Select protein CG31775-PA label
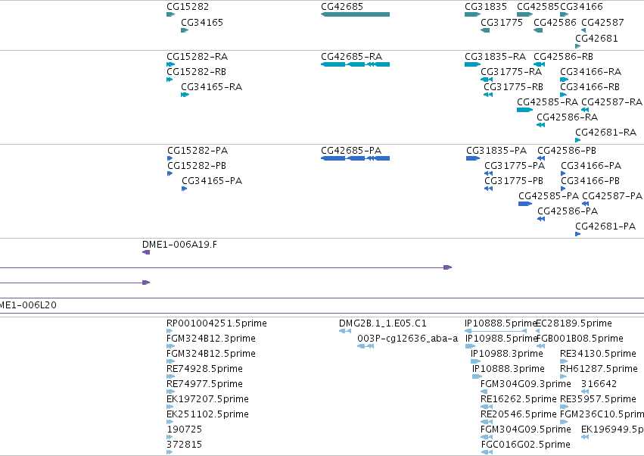The height and width of the screenshot is (456, 644). 515,166
